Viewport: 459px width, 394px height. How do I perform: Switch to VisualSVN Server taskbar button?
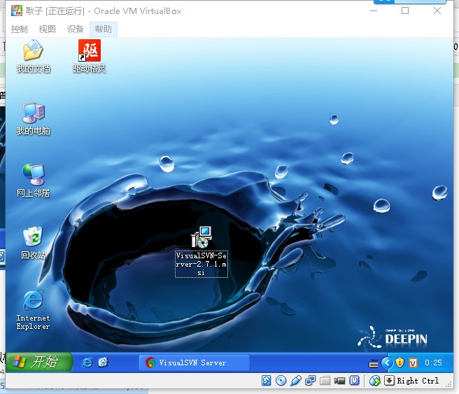(x=195, y=363)
